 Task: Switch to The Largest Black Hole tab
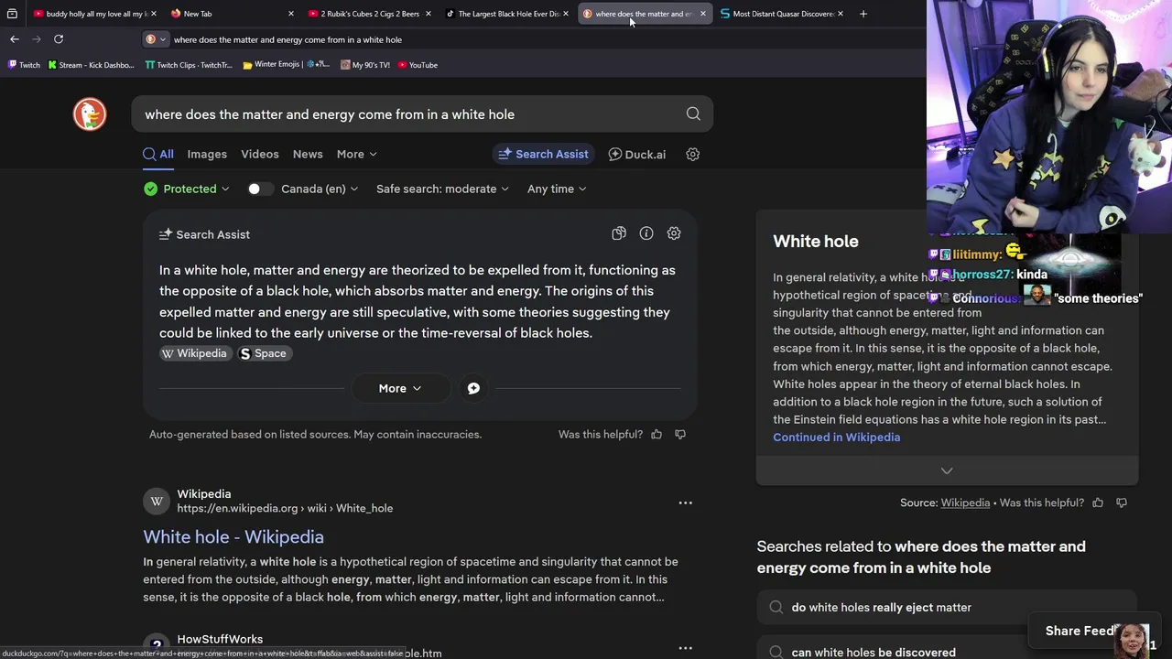pyautogui.click(x=506, y=14)
